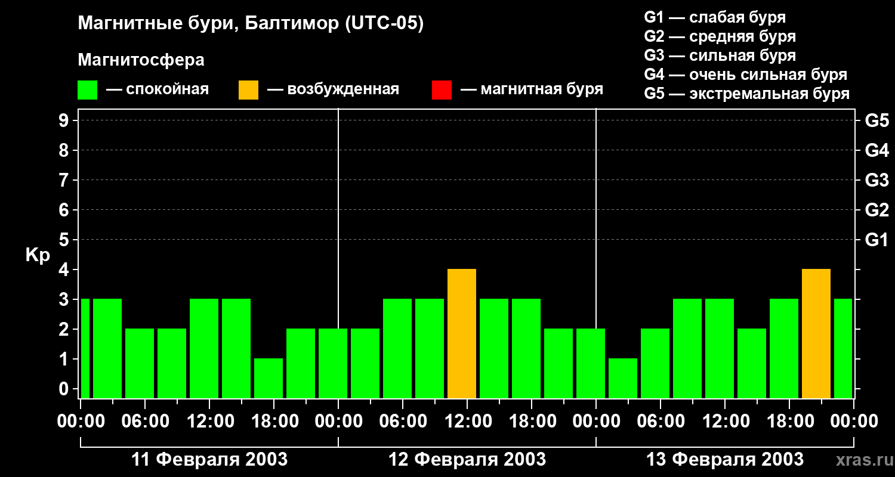Click the 'Kp' axis title
895x477 pixels.
38,256
